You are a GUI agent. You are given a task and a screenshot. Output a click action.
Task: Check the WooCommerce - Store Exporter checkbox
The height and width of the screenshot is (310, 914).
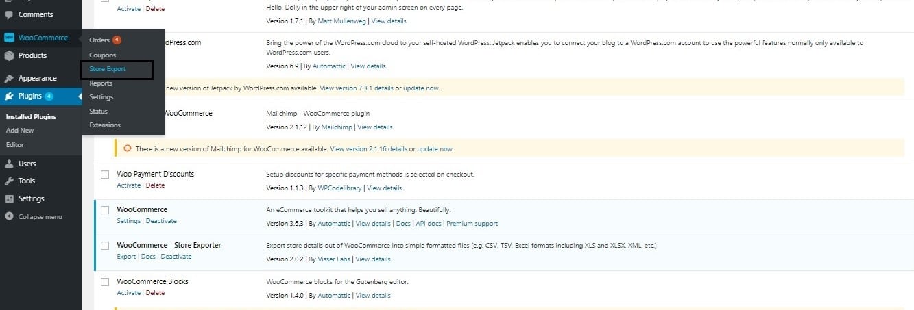click(105, 246)
